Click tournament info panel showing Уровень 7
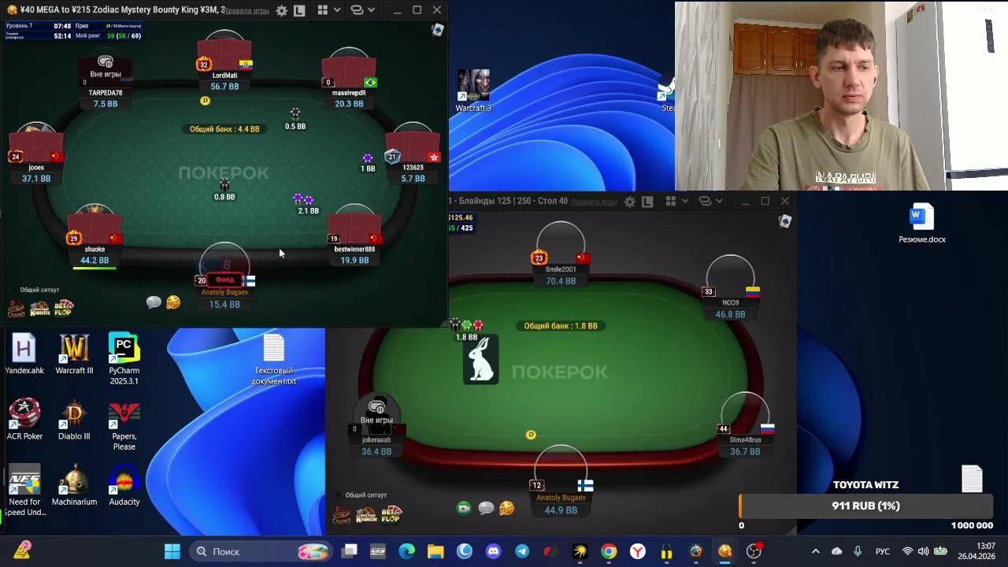 tap(73, 31)
